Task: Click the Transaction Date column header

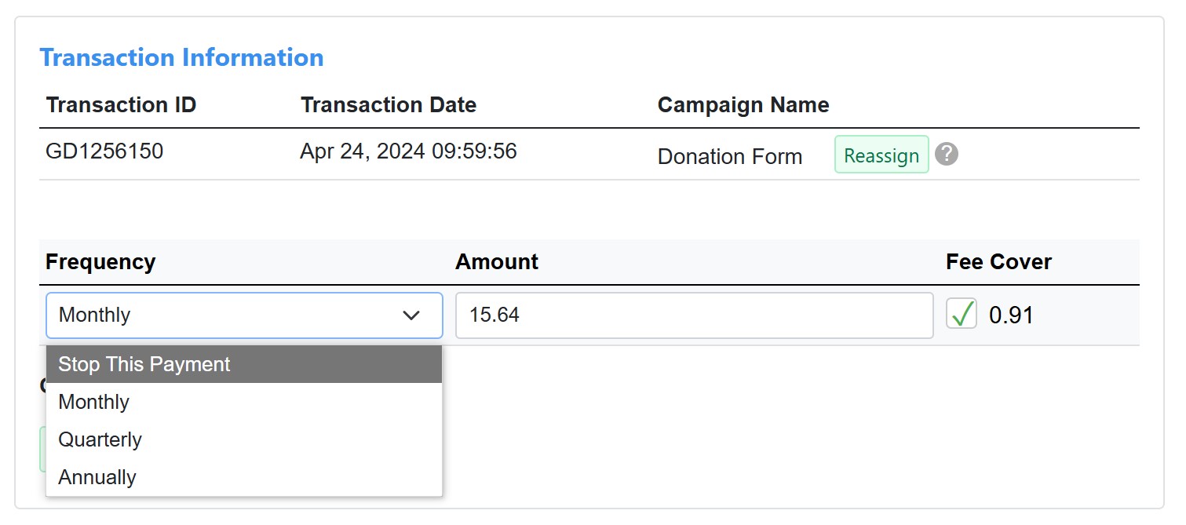Action: (x=388, y=105)
